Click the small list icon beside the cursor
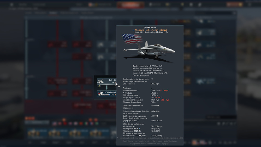The height and width of the screenshot is (147, 261). pos(119,86)
